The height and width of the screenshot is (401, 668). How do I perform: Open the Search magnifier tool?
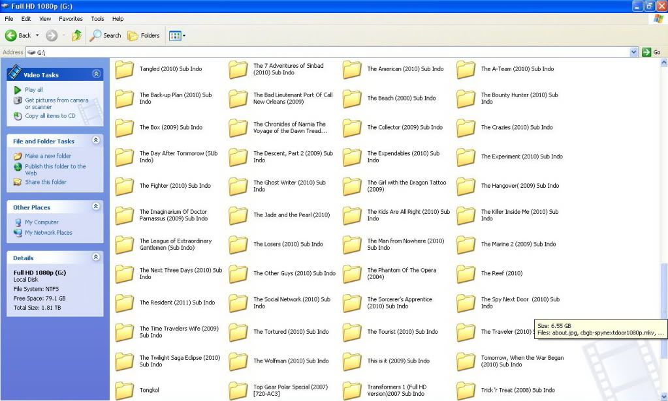[x=105, y=36]
